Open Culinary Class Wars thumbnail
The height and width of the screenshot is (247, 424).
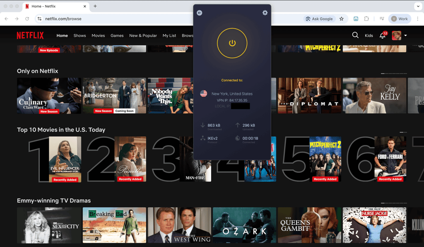tap(49, 96)
